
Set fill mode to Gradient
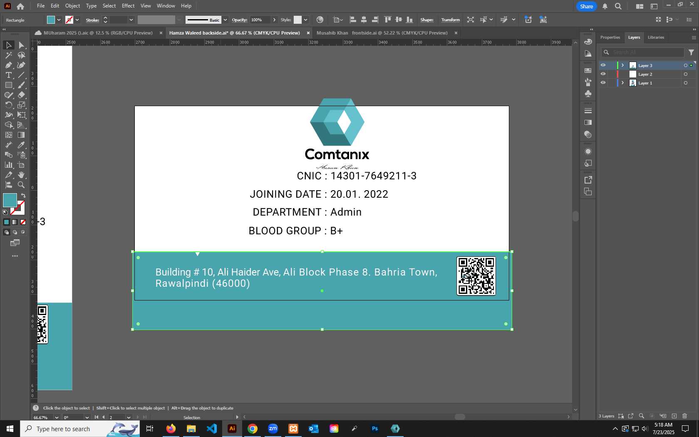click(x=15, y=222)
